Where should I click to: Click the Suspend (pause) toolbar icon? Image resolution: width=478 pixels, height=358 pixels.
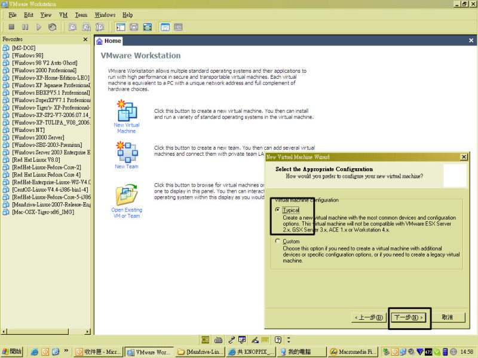tap(25, 27)
